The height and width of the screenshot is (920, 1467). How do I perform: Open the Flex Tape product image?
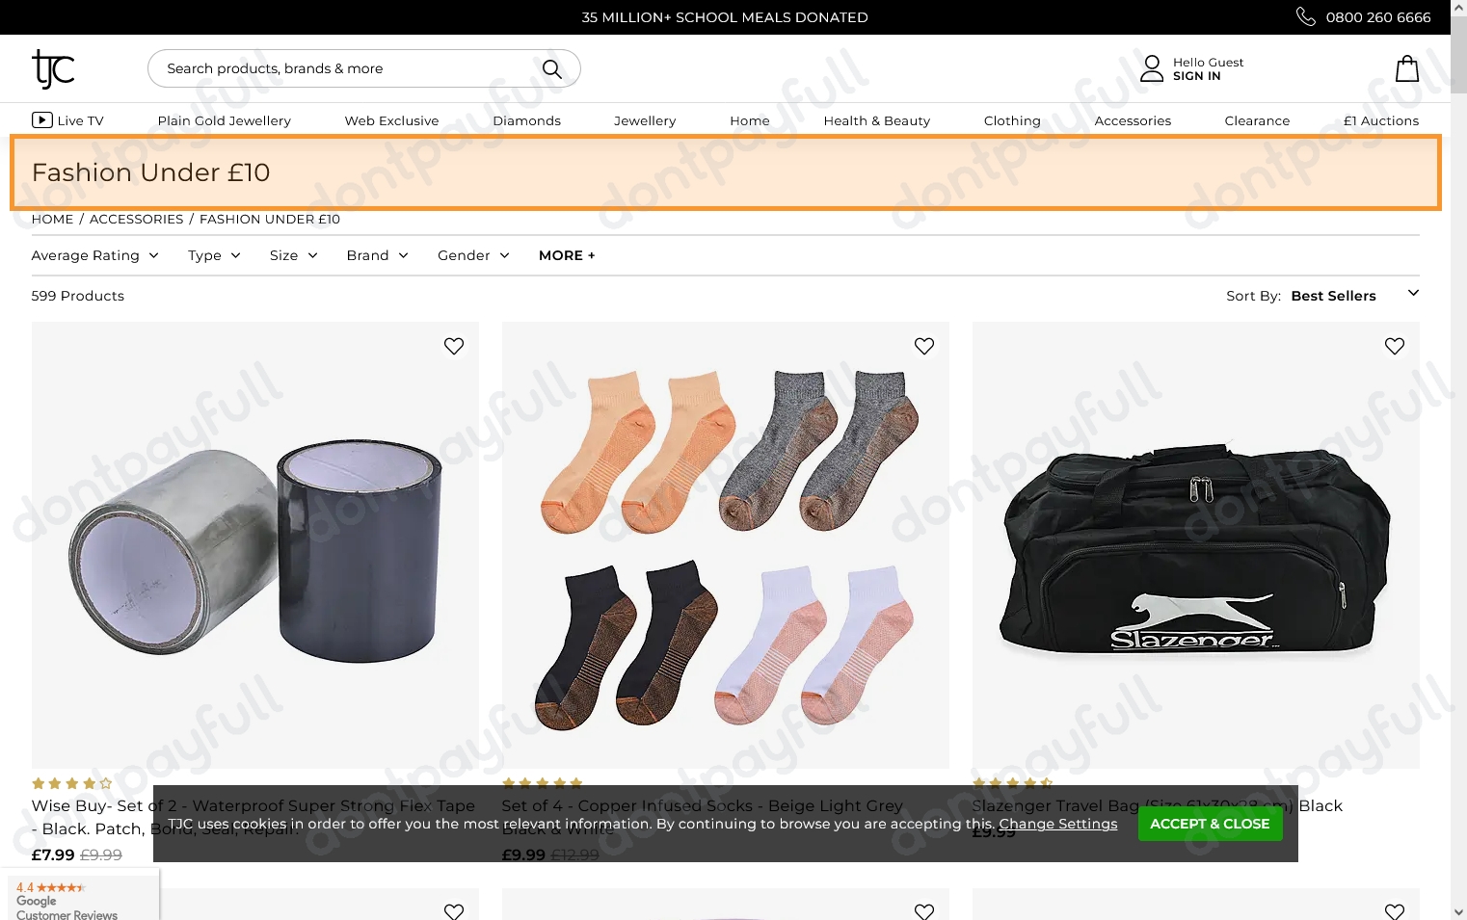pos(255,545)
